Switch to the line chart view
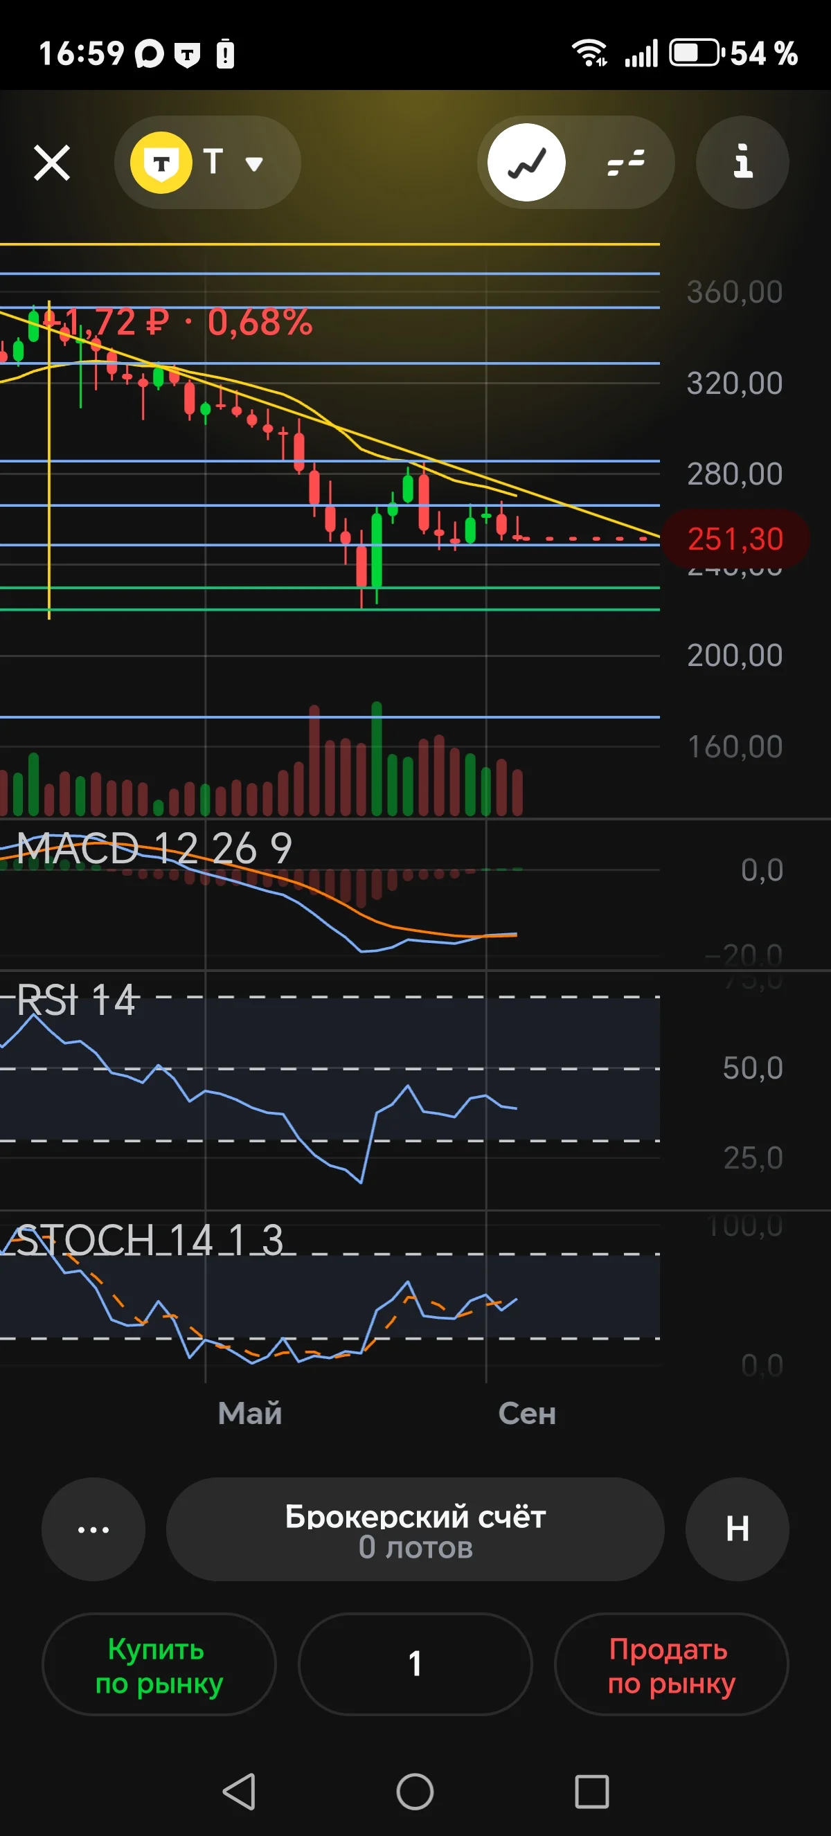 (527, 163)
